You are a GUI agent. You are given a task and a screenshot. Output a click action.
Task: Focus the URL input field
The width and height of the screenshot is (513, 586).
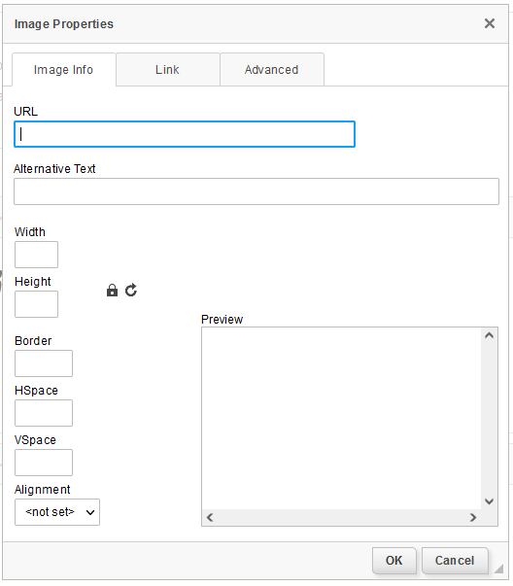point(185,134)
